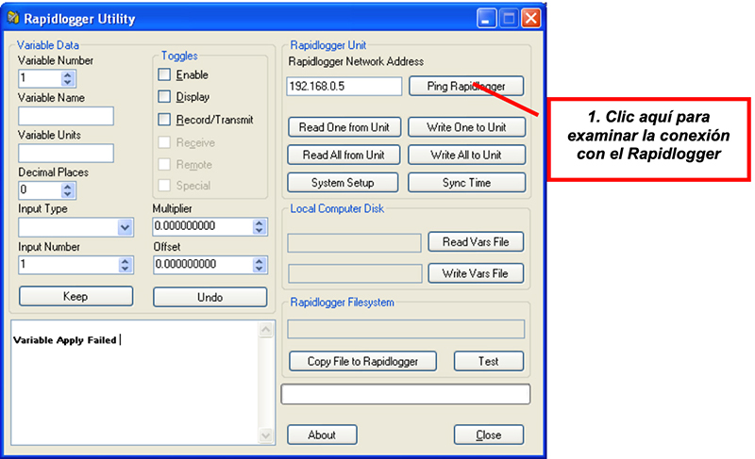
Task: Check the disabled Remote checkbox
Action: (164, 164)
